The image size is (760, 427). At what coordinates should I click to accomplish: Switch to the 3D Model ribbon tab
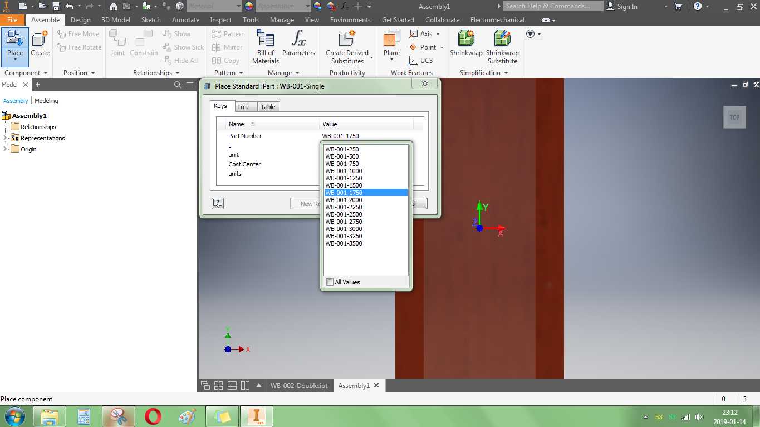pos(116,20)
